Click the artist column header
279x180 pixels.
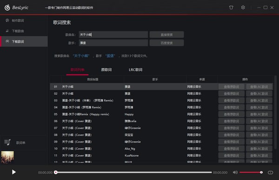pyautogui.click(x=155, y=79)
